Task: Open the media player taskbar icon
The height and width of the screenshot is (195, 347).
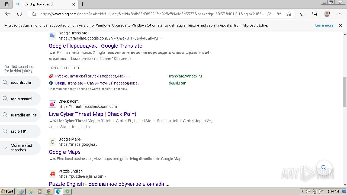Action: 40,191
